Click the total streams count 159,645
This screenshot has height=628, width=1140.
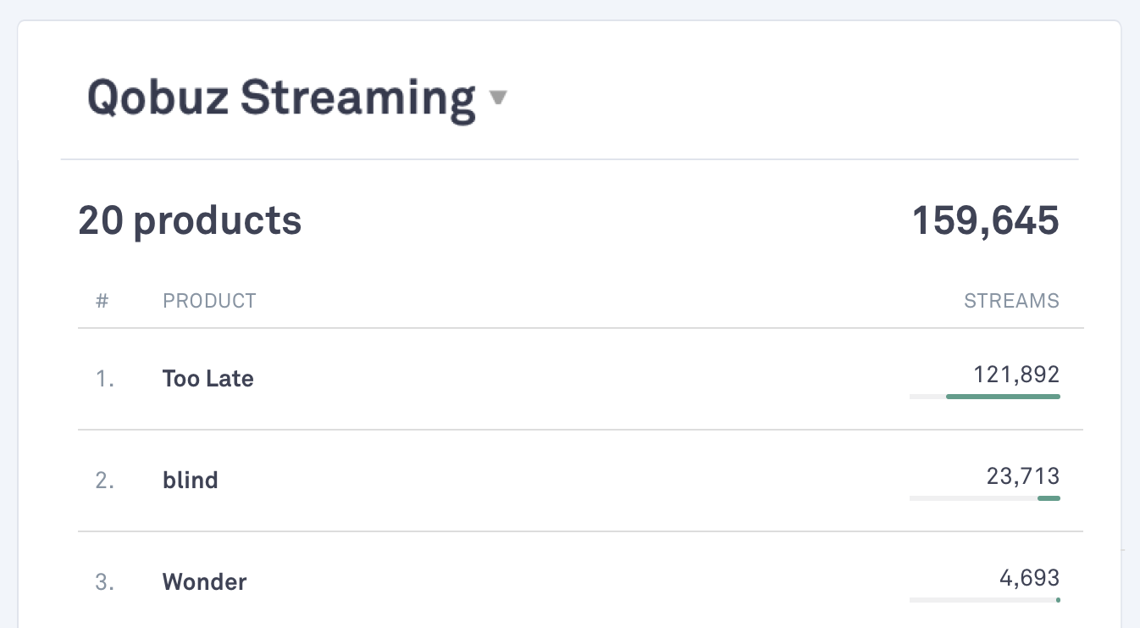[x=985, y=220]
